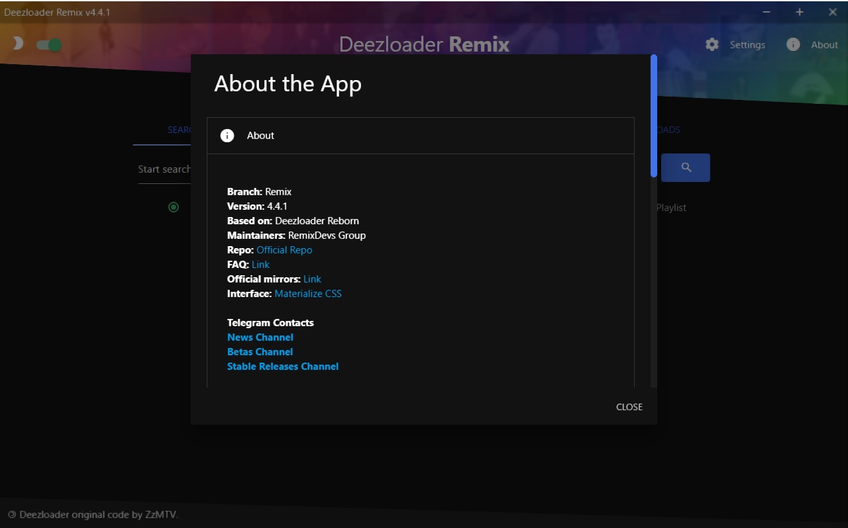848x528 pixels.
Task: Click the Deezloader Remix title
Action: coord(424,44)
